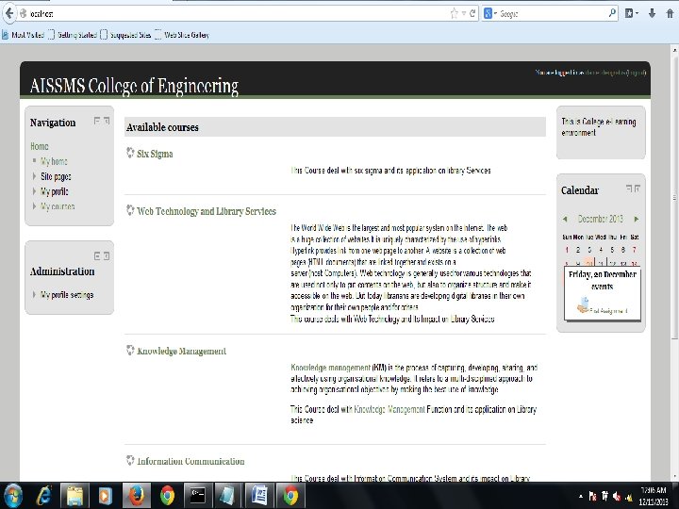679x509 pixels.
Task: Open address bar history dropdown arrow
Action: point(464,14)
